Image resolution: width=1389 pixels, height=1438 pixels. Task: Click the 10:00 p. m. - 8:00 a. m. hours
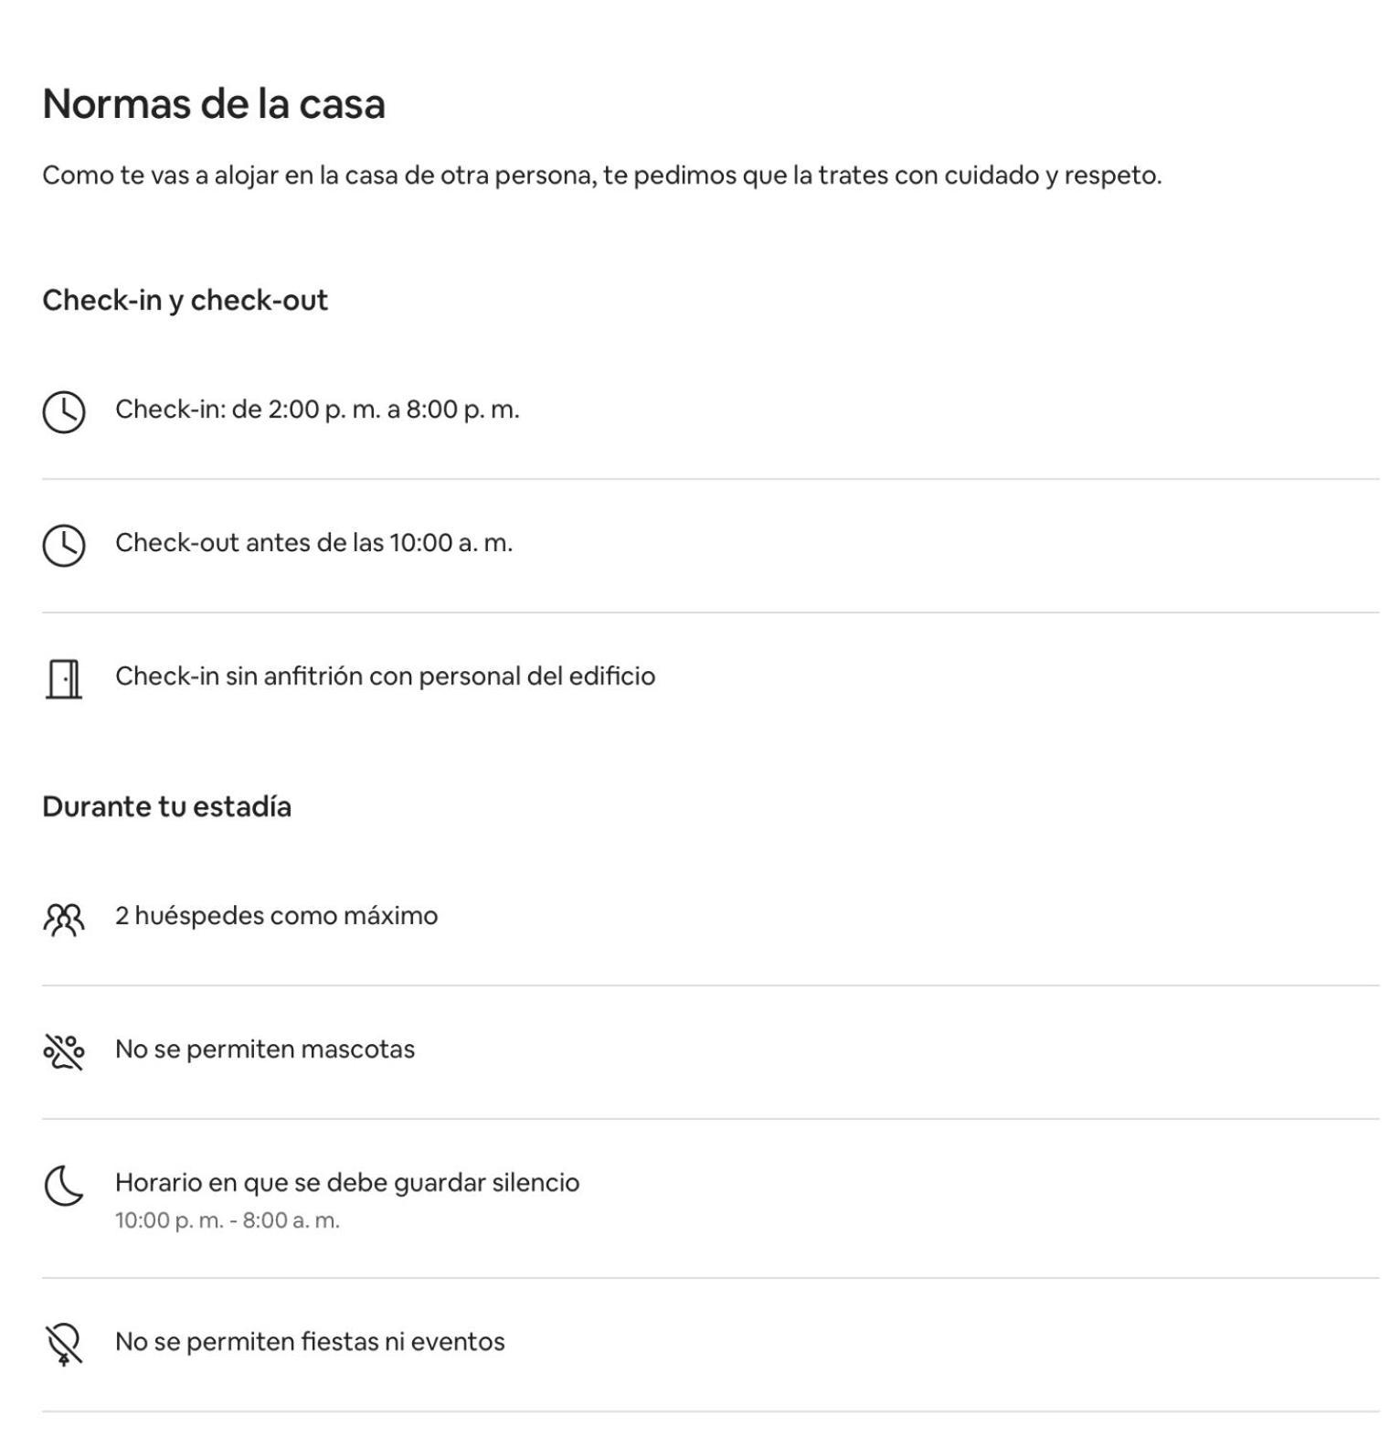click(228, 1220)
